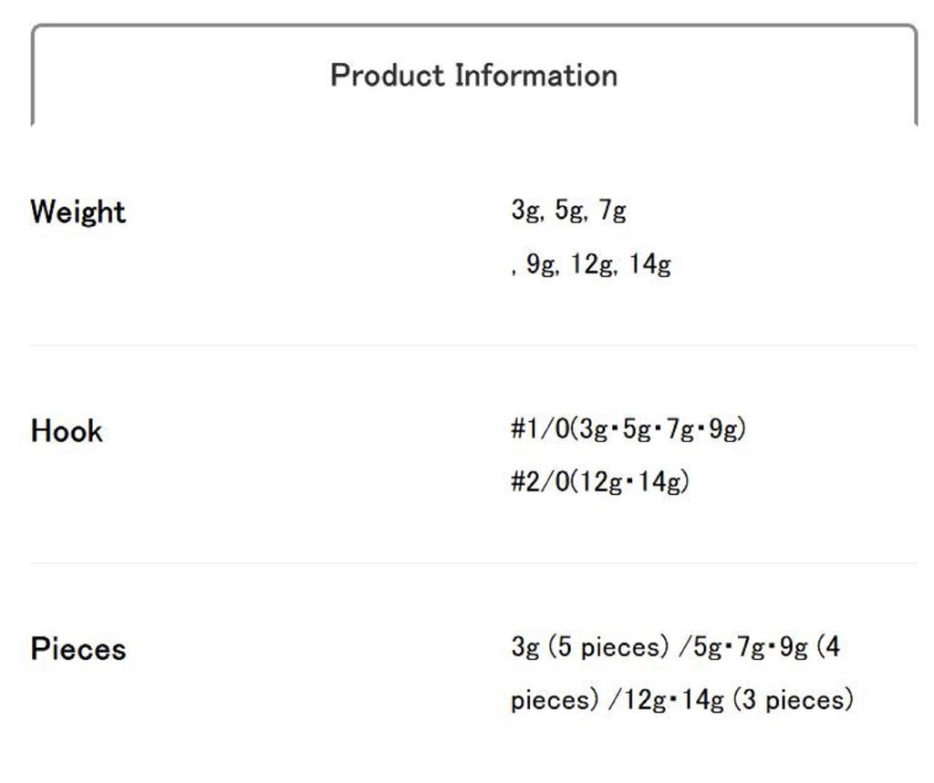Click the ", 9g, 12g, 14g" weight values line
This screenshot has height=783, width=934.
pyautogui.click(x=591, y=265)
